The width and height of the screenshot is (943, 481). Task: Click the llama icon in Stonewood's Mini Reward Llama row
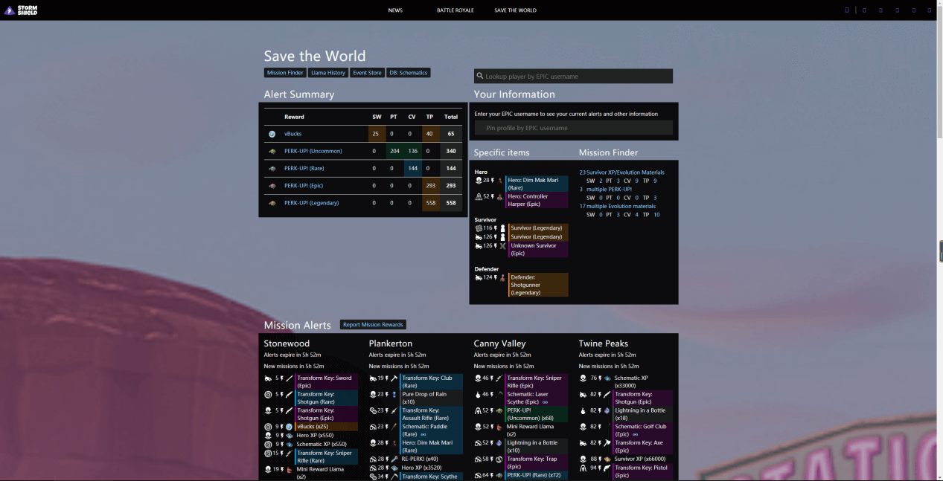click(x=290, y=470)
